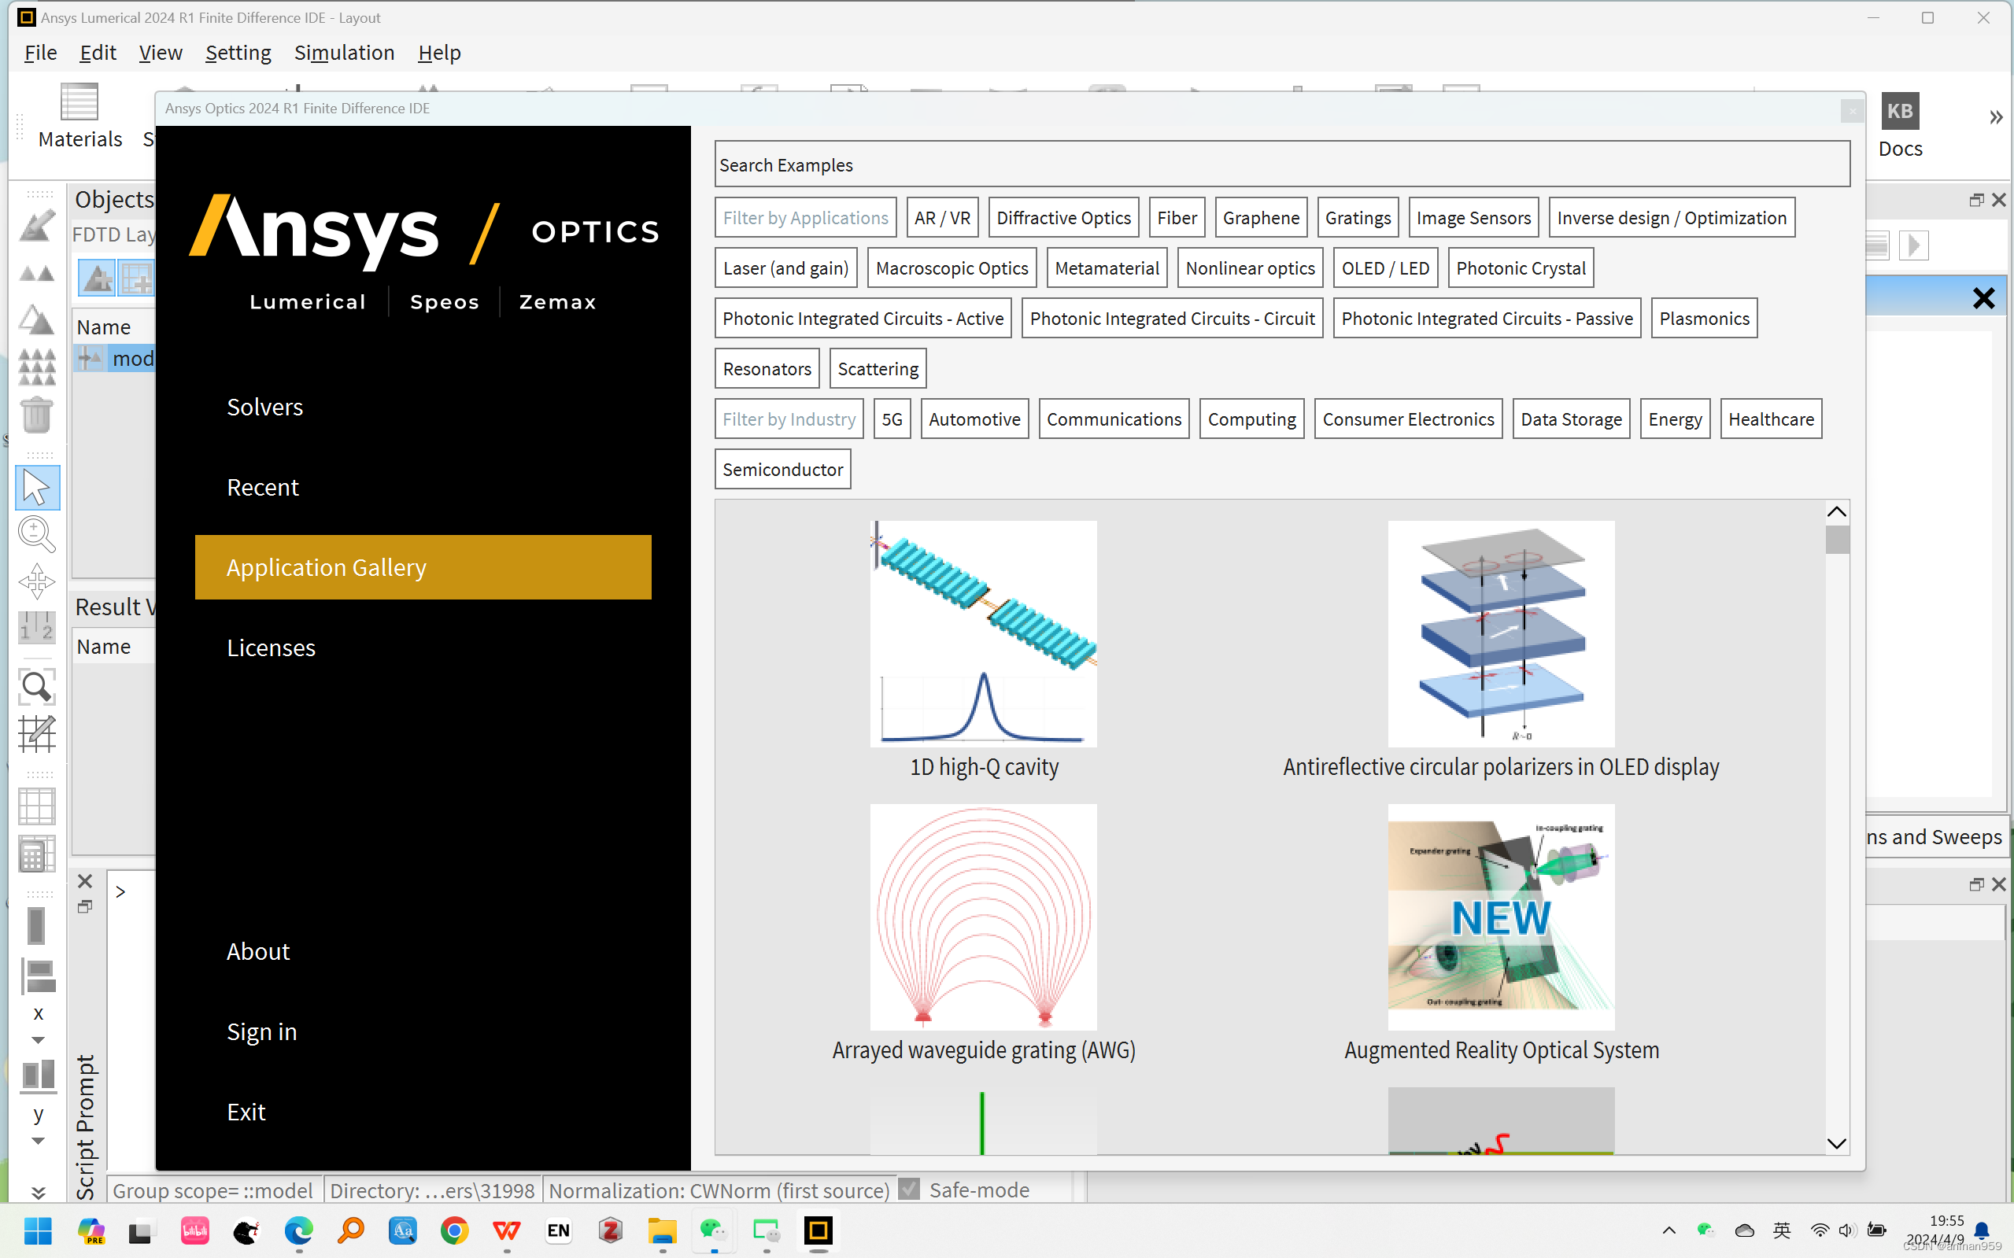Click the zoom extent icon in sidebar
This screenshot has height=1258, width=2014.
coord(37,686)
